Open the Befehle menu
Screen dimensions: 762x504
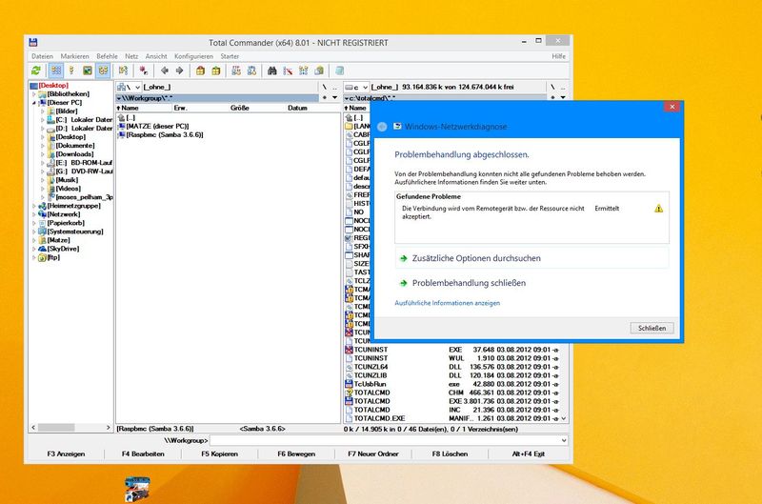(107, 56)
